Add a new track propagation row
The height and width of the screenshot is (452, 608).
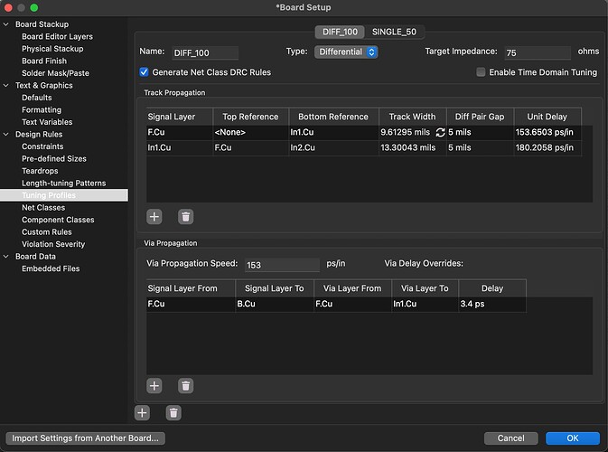coord(154,217)
